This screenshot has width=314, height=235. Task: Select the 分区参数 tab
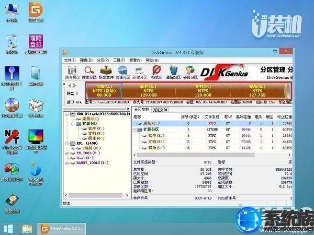click(x=141, y=110)
